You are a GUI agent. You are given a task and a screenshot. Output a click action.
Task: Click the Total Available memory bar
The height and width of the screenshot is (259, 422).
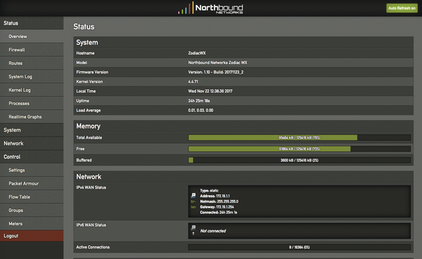point(300,137)
